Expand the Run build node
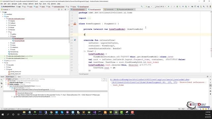 6,81
